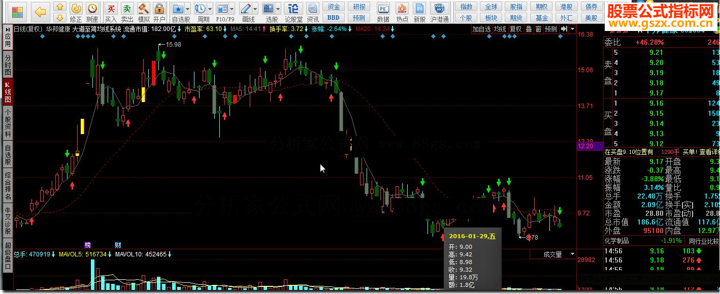Open the 期货 futures button
Image resolution: width=720 pixels, height=294 pixels.
pos(516,18)
